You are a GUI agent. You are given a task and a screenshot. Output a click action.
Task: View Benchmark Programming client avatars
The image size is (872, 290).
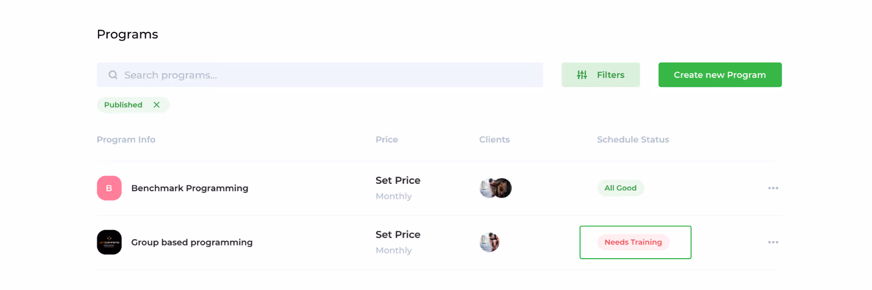pos(496,188)
